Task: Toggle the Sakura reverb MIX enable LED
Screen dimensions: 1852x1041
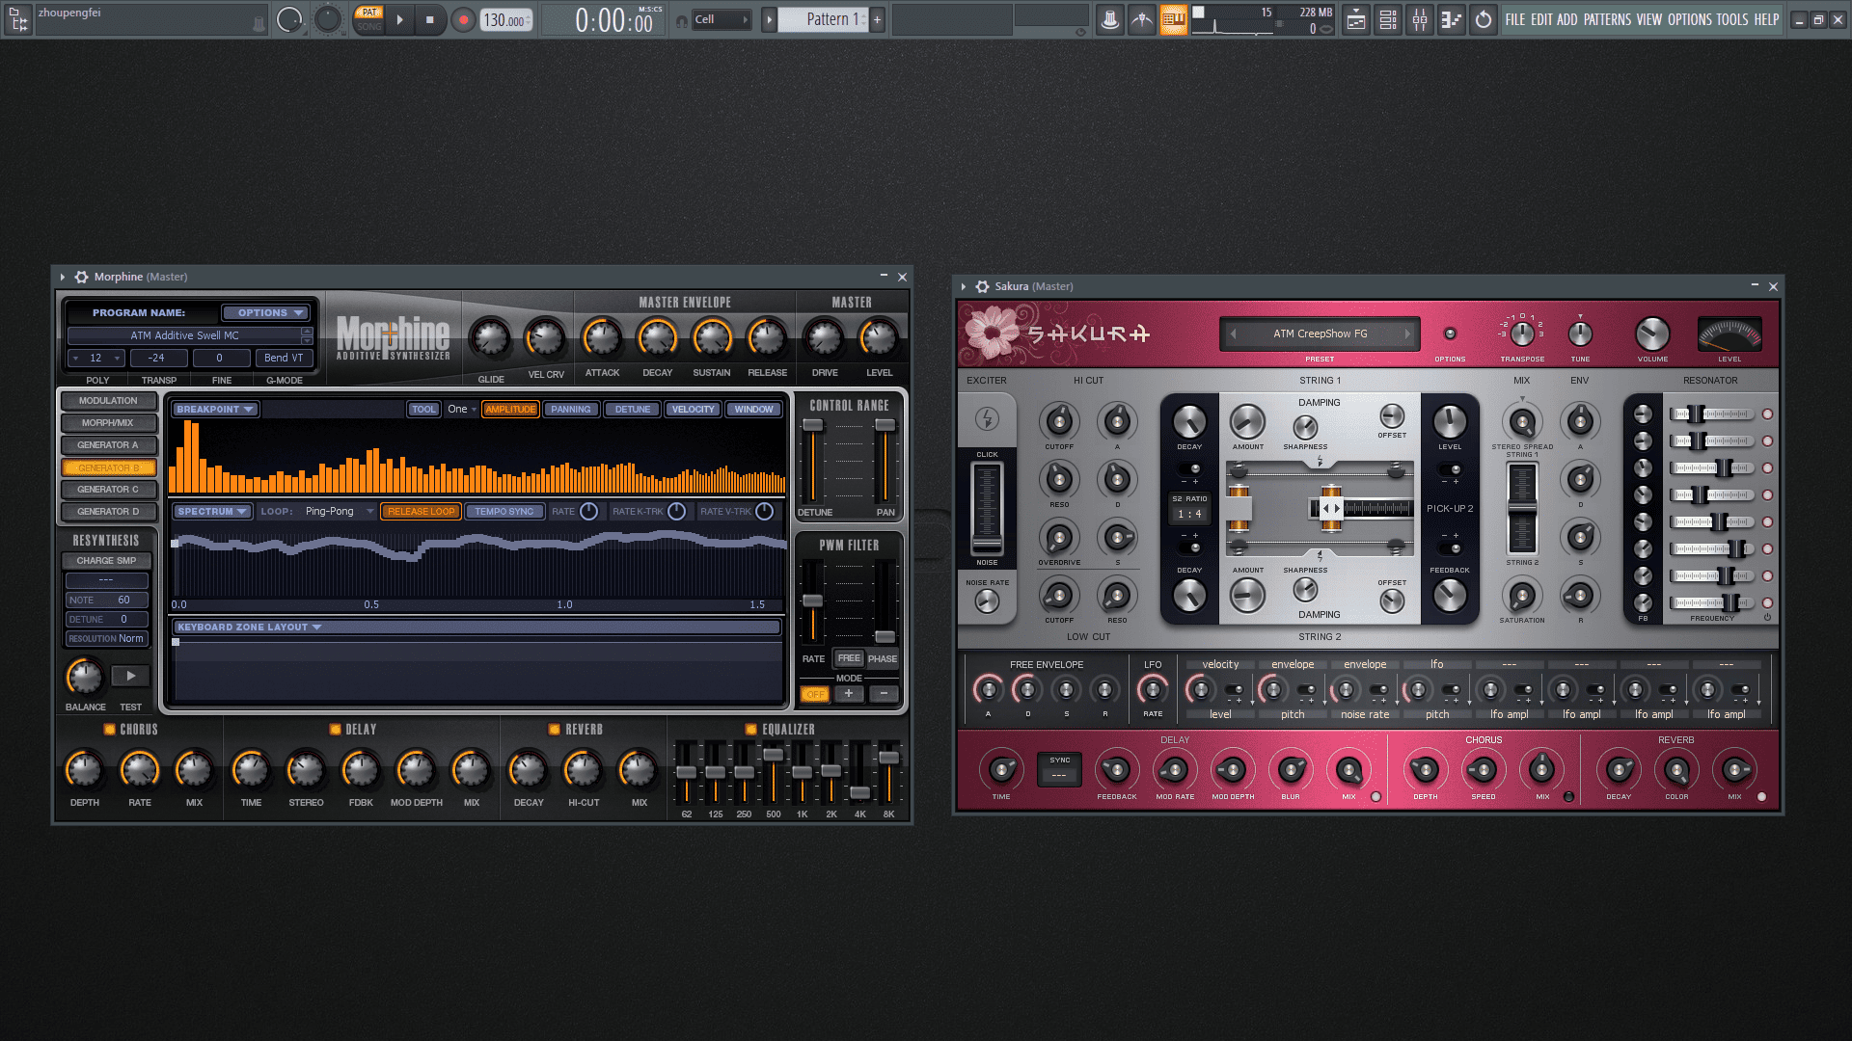Action: 1761,797
